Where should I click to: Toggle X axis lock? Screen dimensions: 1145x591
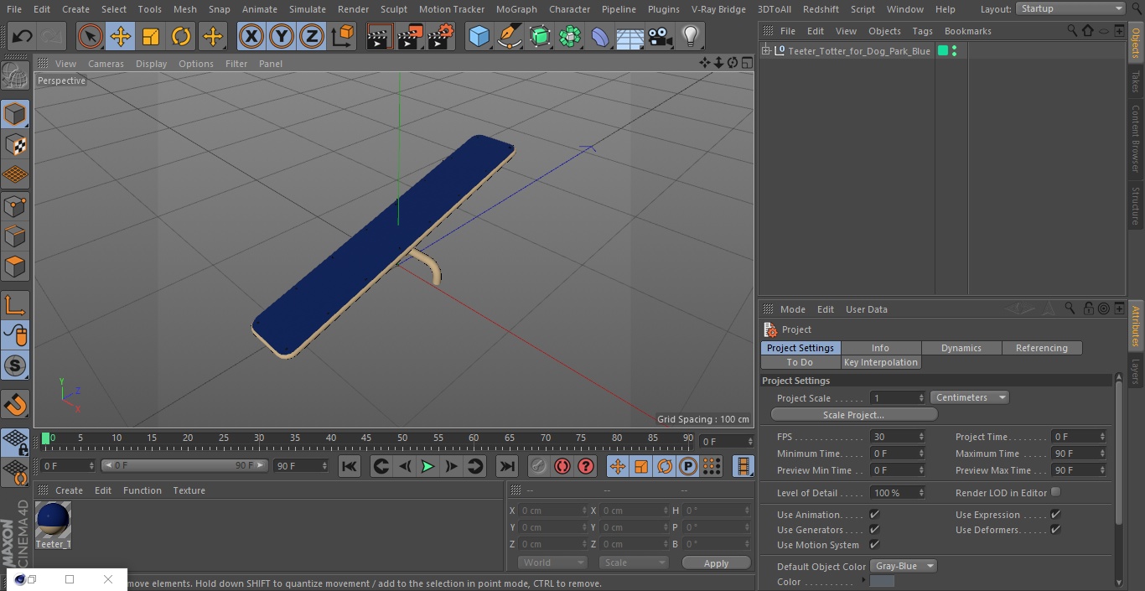tap(251, 36)
